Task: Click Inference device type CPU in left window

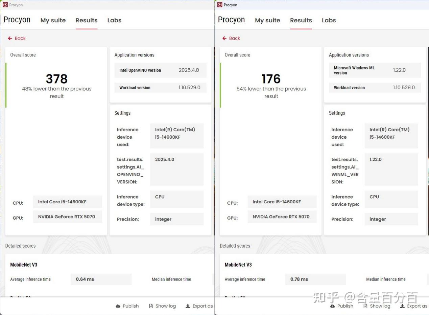Action: tap(177, 199)
